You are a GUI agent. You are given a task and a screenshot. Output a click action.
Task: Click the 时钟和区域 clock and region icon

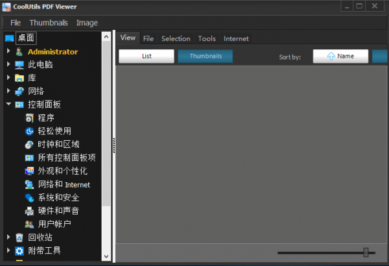[29, 144]
